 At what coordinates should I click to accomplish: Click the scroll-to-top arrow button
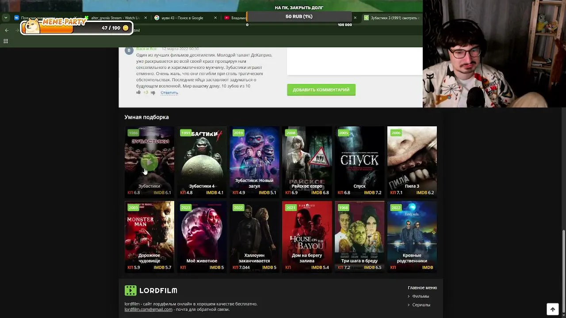(x=553, y=310)
